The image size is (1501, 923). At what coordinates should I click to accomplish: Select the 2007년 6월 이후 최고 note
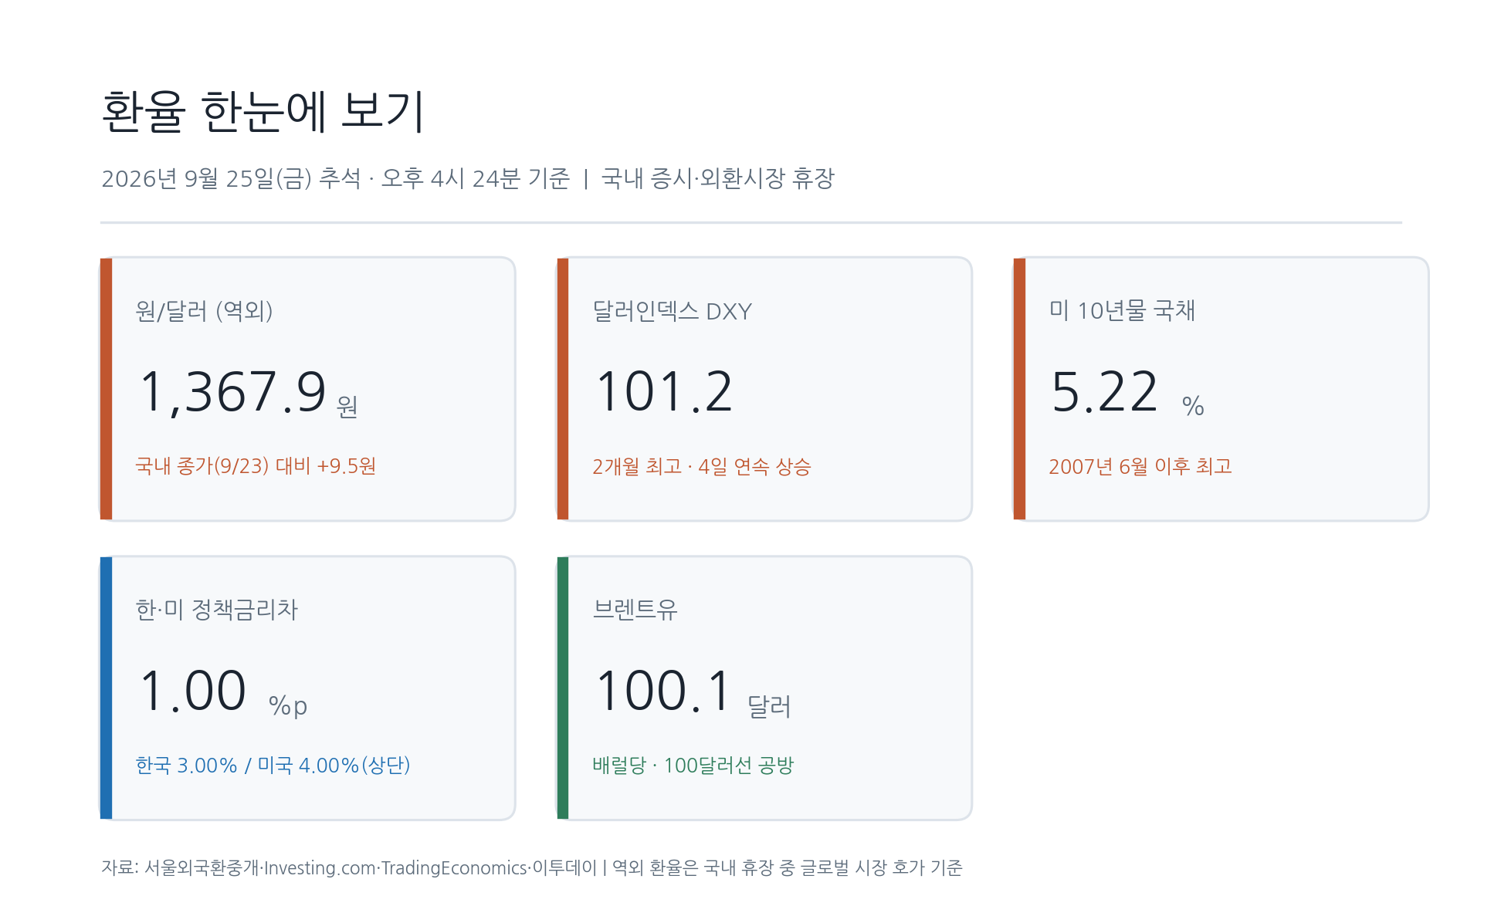pos(1140,466)
